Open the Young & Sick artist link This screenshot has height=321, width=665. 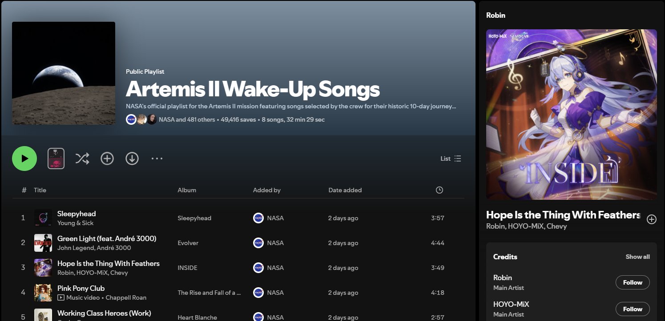(x=76, y=223)
